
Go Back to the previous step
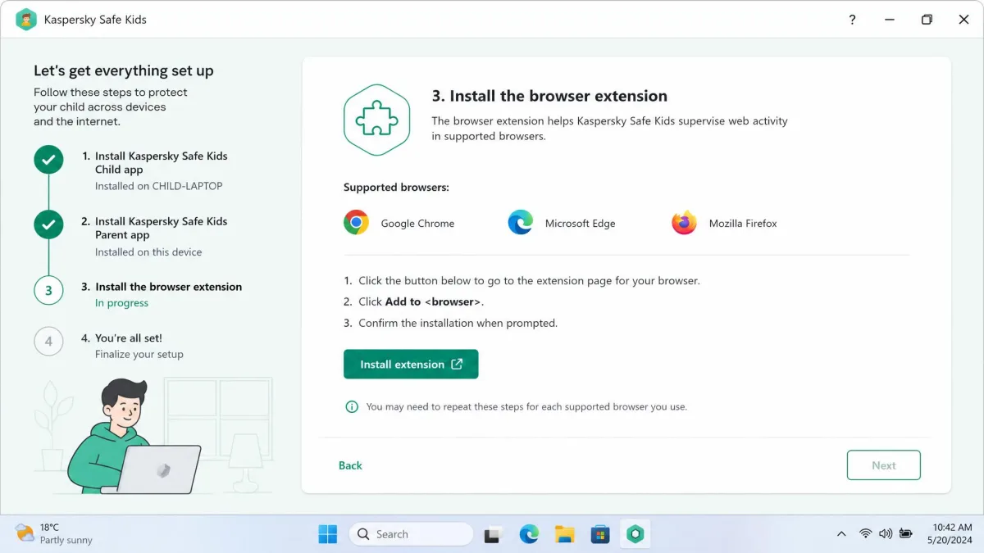[x=350, y=465]
